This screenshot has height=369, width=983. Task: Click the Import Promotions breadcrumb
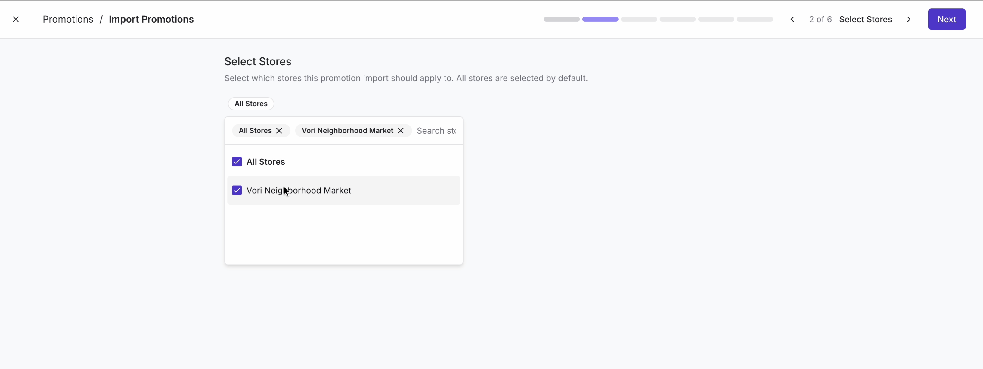tap(151, 20)
